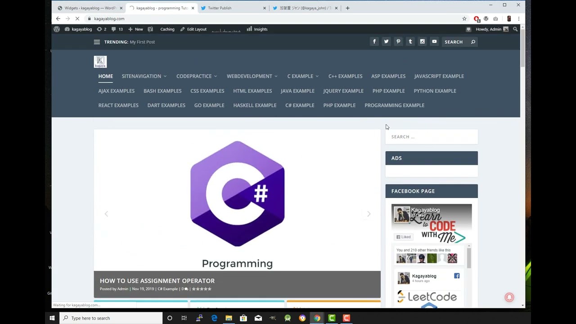This screenshot has width=576, height=324.
Task: Click the red notification bell bubble
Action: [x=509, y=297]
